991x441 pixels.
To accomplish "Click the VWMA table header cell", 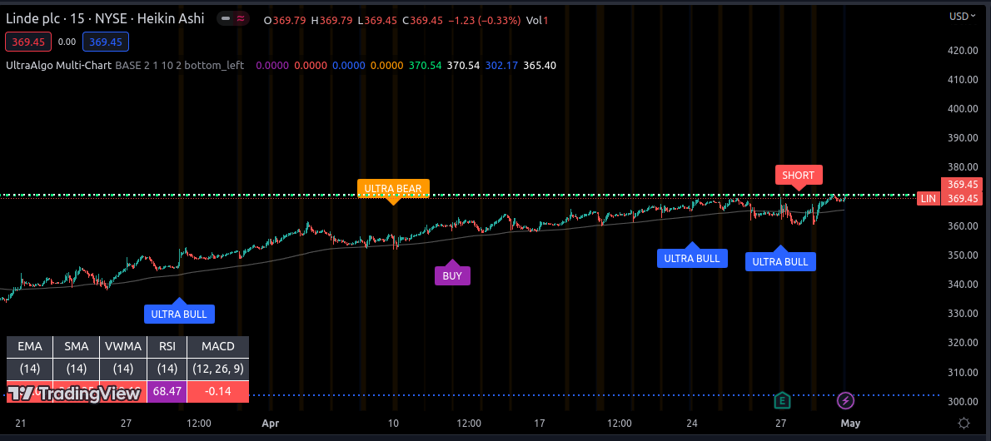I will click(123, 346).
